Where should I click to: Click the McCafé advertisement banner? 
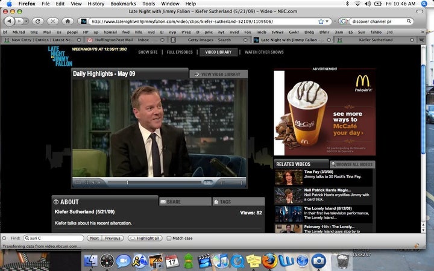(x=325, y=113)
